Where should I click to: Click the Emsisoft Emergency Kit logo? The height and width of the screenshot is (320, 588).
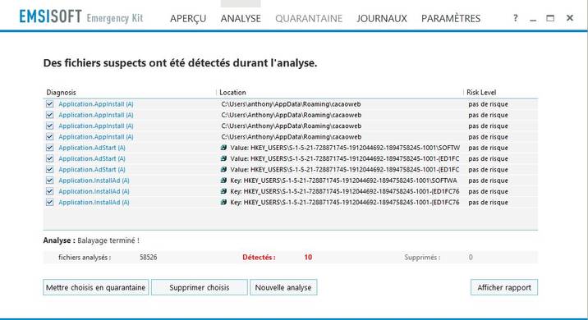click(81, 17)
